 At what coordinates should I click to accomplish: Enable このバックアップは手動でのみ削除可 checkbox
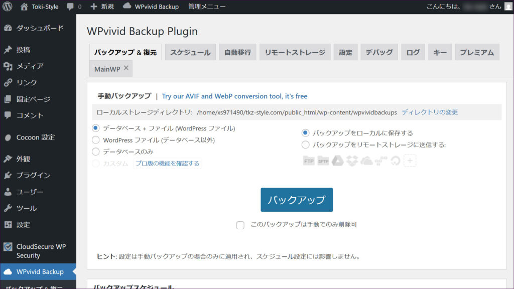pos(240,225)
